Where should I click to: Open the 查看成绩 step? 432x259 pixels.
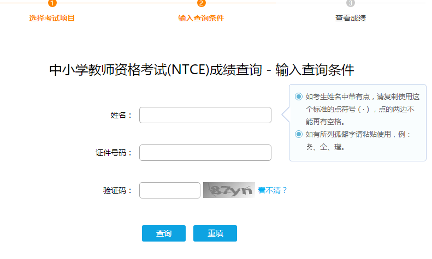pyautogui.click(x=350, y=18)
